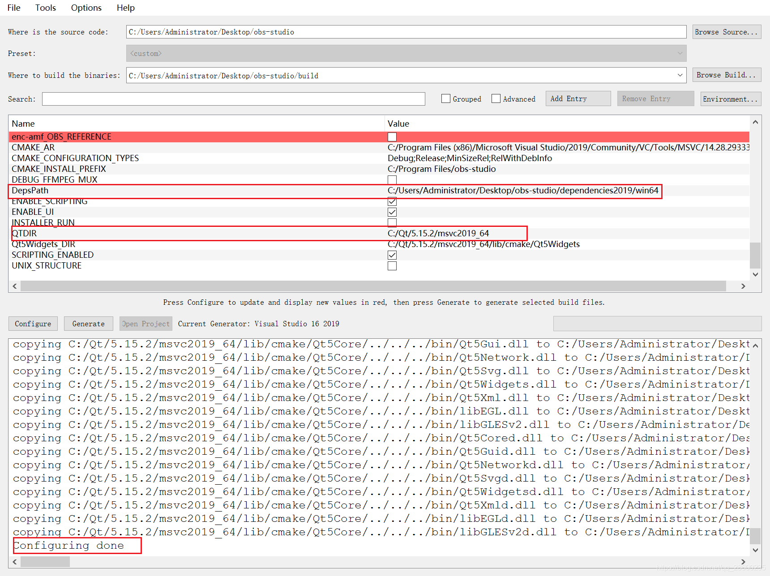Click the Search input field
This screenshot has width=770, height=576.
click(233, 99)
